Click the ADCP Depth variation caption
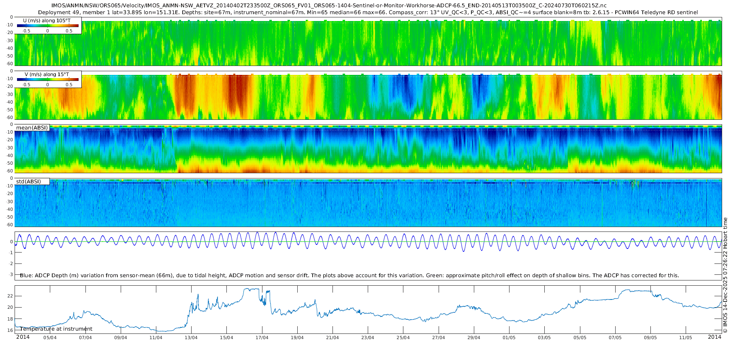This screenshot has width=729, height=344. pos(350,275)
